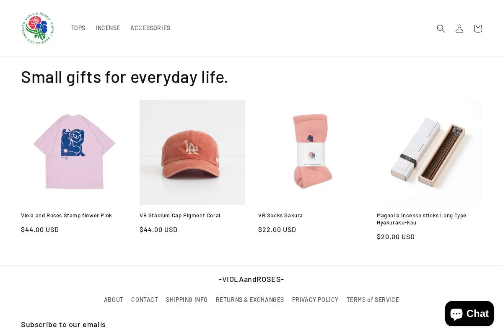The width and height of the screenshot is (503, 335).
Task: Select the VR Socks Sakura product
Action: pyautogui.click(x=280, y=215)
